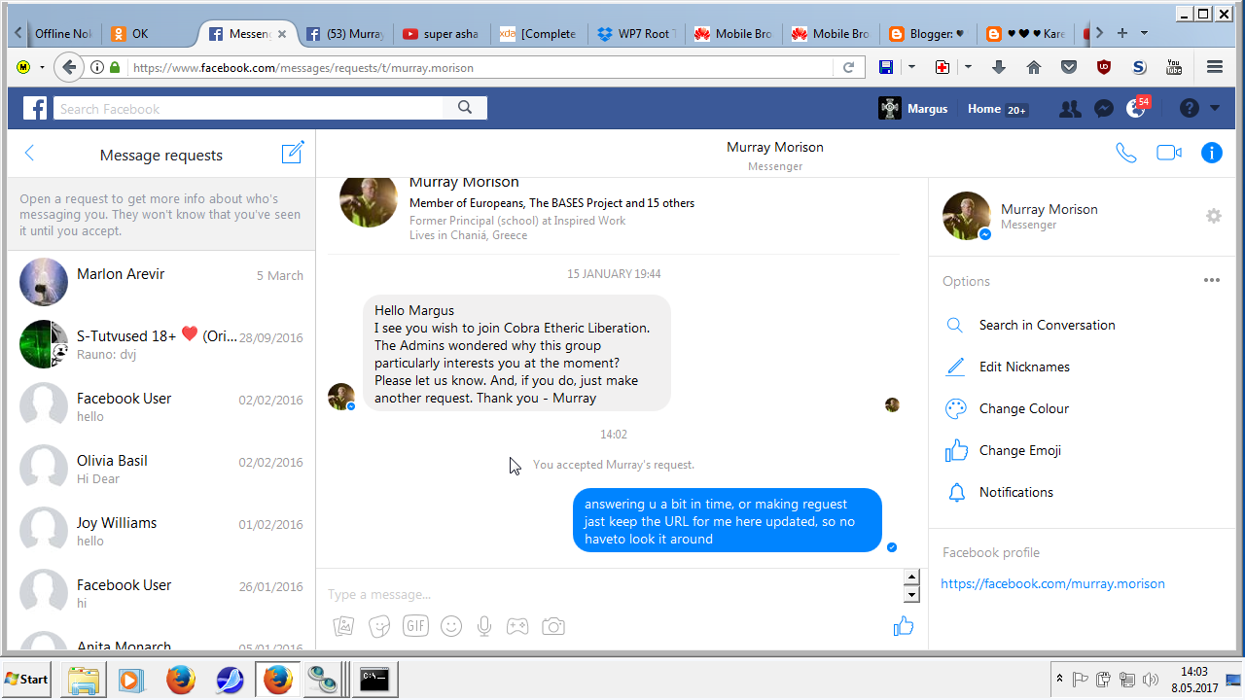Viewport: 1245px width, 700px height.
Task: View Facebook notifications globe with 54 badge
Action: tap(1136, 108)
